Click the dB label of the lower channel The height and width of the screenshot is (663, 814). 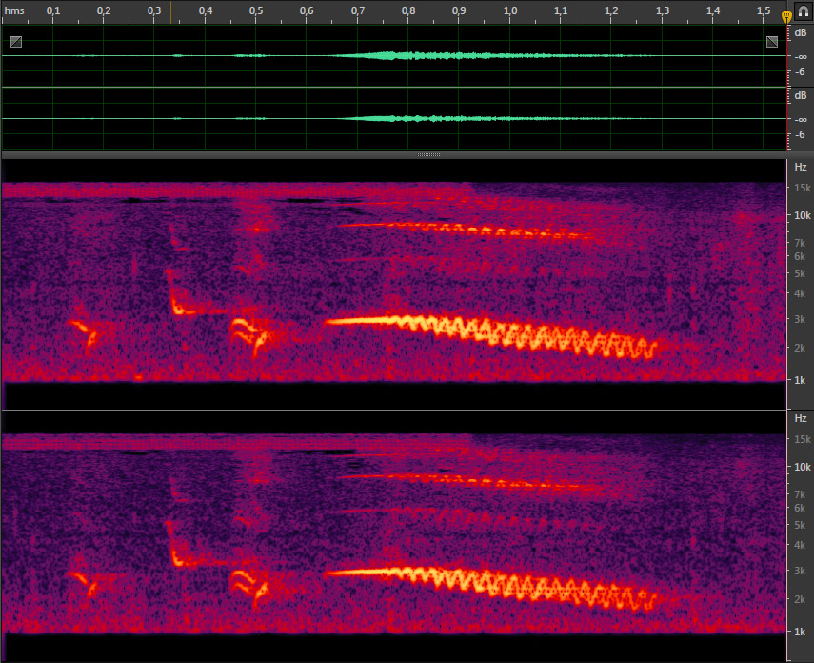801,95
